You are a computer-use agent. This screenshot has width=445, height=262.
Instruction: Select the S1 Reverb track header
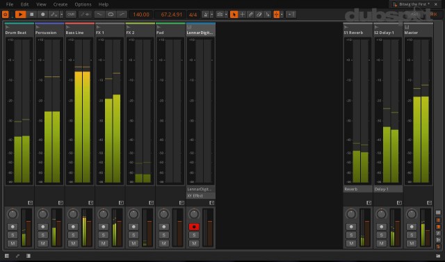[357, 30]
